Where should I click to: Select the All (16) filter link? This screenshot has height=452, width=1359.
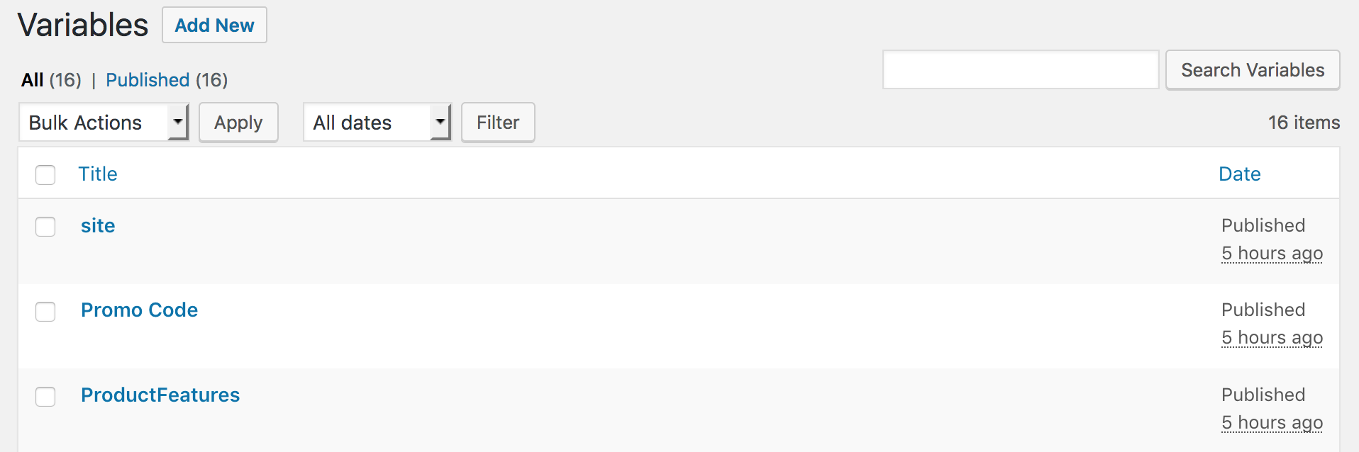pyautogui.click(x=33, y=80)
